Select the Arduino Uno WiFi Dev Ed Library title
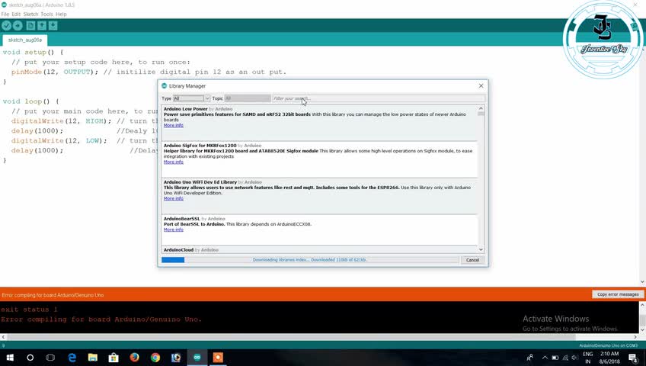 (x=200, y=182)
